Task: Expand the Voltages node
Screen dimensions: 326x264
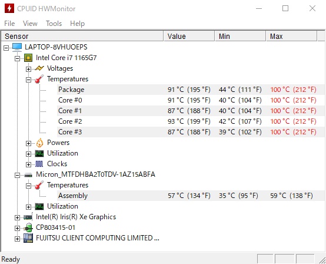Action: [28, 69]
